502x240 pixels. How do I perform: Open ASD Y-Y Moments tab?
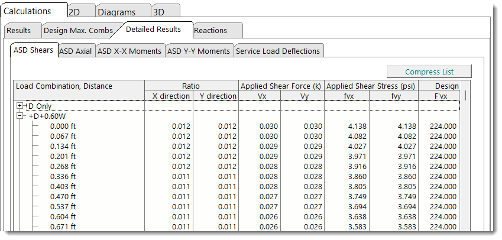click(199, 51)
